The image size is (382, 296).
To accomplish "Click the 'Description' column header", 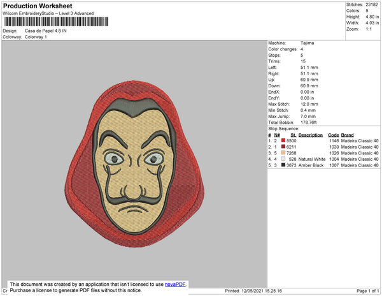I will (311, 135).
